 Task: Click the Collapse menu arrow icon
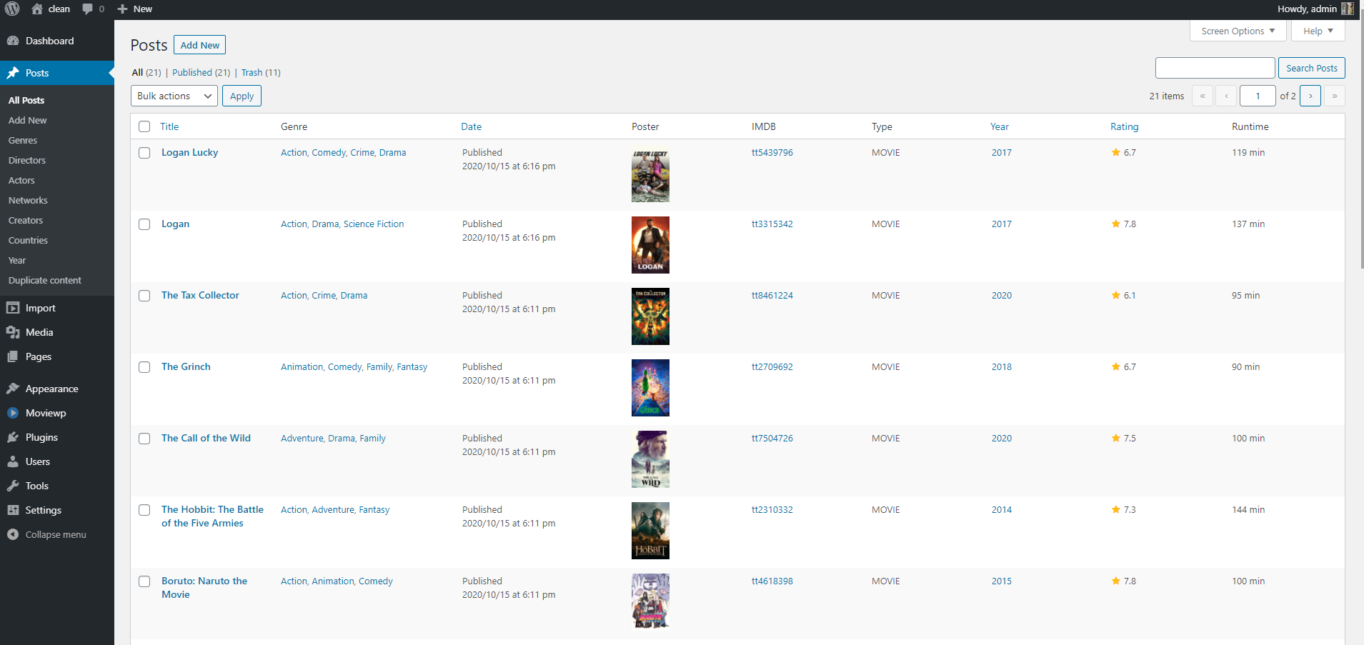tap(13, 535)
